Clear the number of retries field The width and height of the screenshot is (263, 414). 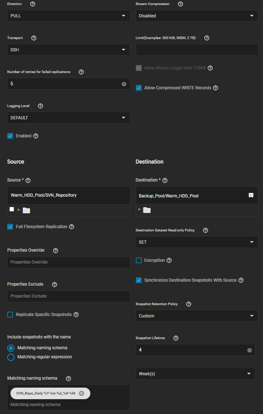[124, 84]
